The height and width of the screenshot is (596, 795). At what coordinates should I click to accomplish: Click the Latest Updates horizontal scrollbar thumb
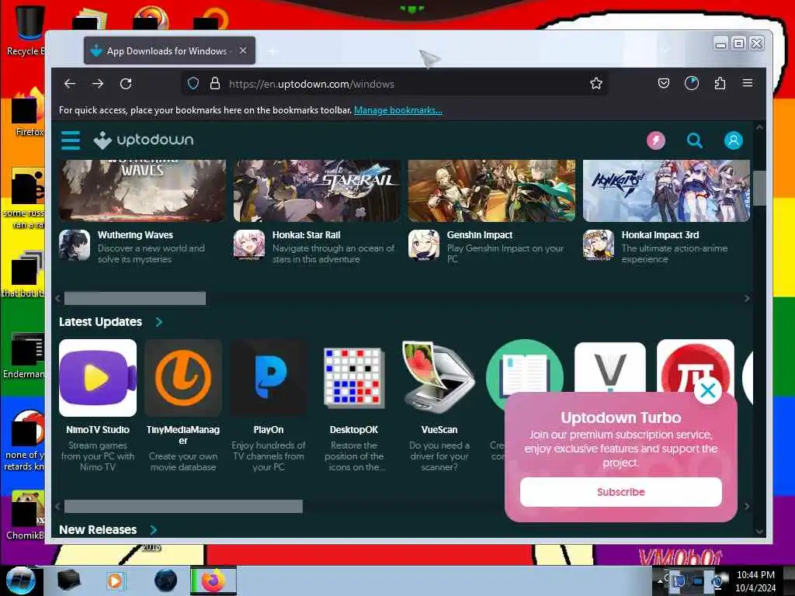tap(183, 506)
